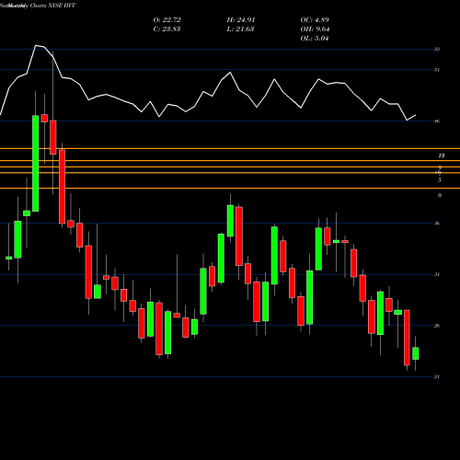Click the tall green candle near 46
Screen dimensions: 460x460
[36, 164]
